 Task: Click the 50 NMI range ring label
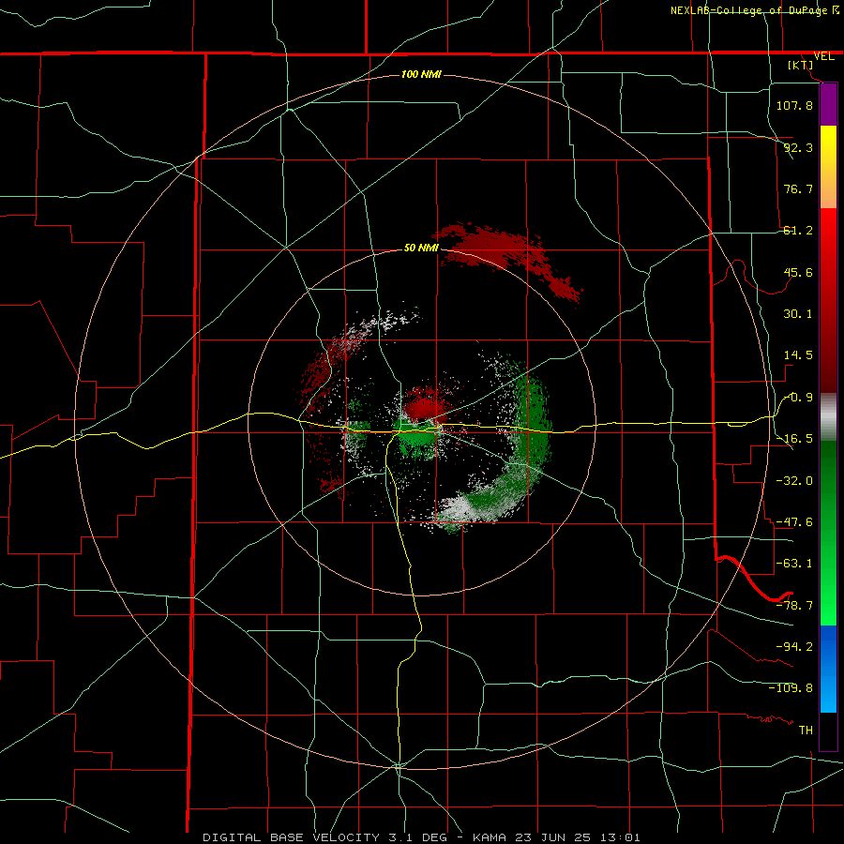(421, 248)
